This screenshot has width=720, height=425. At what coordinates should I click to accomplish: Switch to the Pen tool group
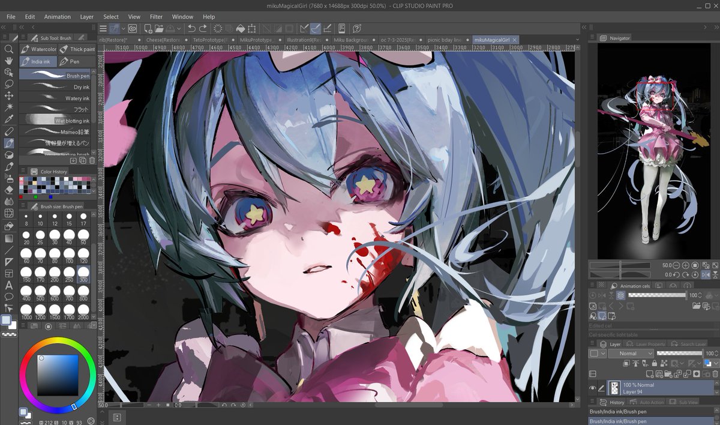(75, 61)
